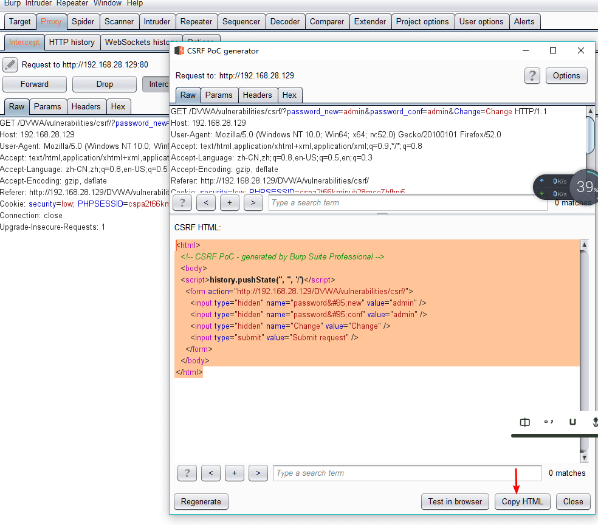Click next match arrow in CSRF HTML search bar
598x525 pixels.
258,473
